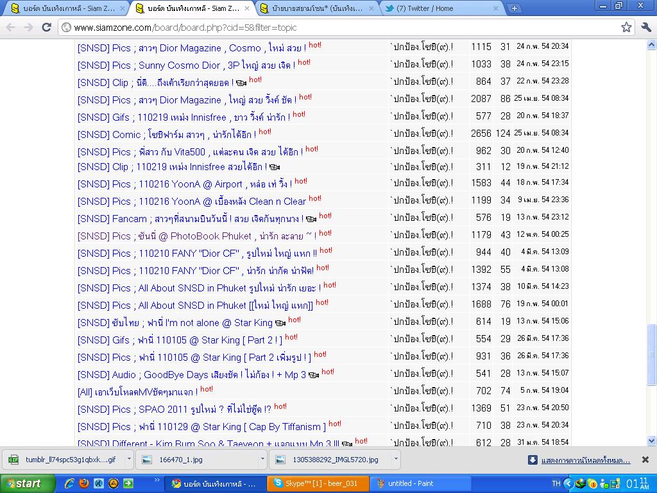
Task: Click the round orange quick launch icon
Action: click(114, 483)
